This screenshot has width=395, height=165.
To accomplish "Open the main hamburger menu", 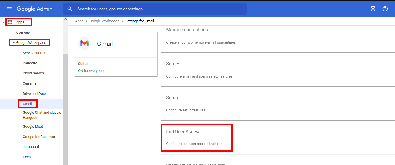I will coord(9,9).
